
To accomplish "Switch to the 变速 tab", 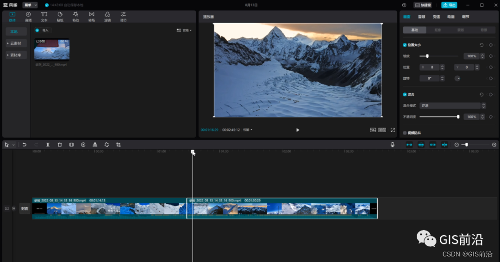I will (436, 17).
